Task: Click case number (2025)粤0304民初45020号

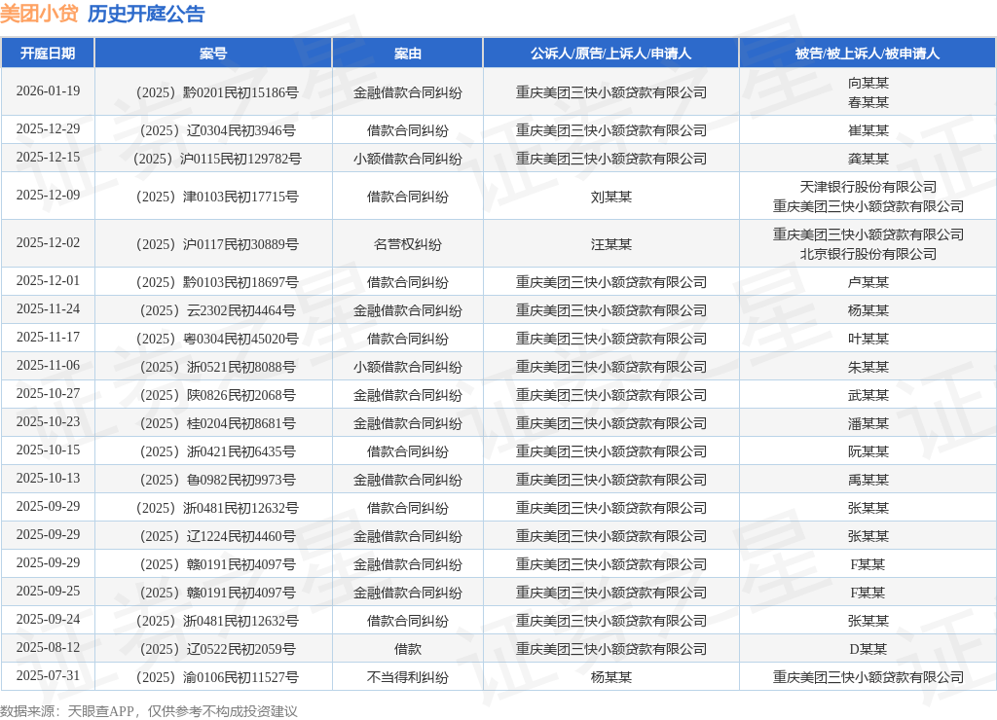Action: click(217, 339)
